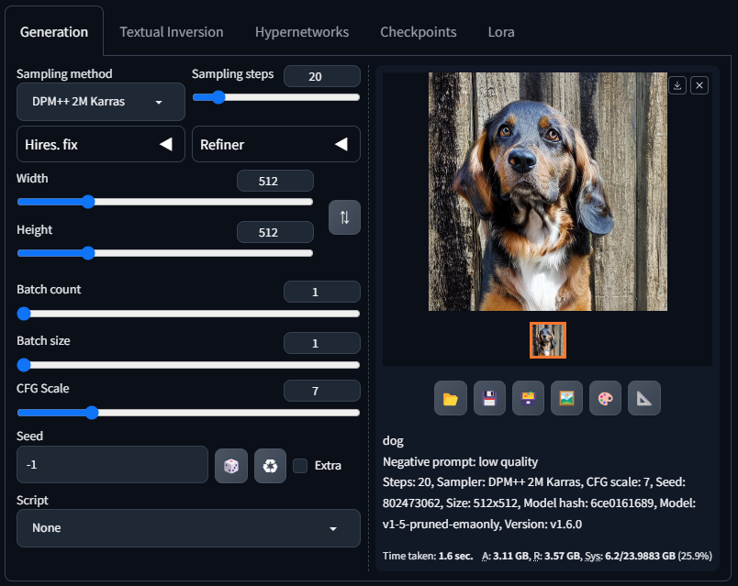Click the Batch count number field
This screenshot has width=738, height=586.
tap(322, 292)
